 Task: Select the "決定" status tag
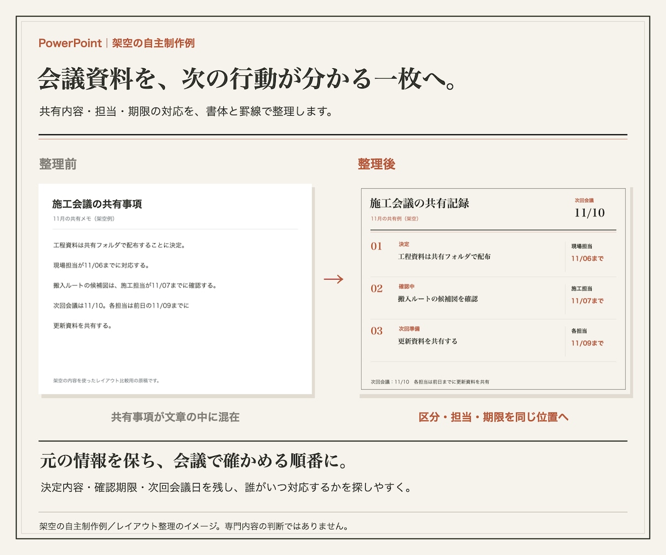coord(404,244)
